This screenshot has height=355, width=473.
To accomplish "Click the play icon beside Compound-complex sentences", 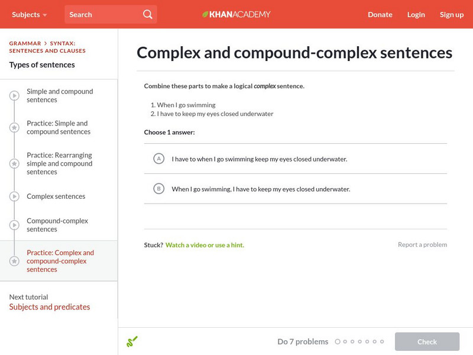I will point(14,225).
